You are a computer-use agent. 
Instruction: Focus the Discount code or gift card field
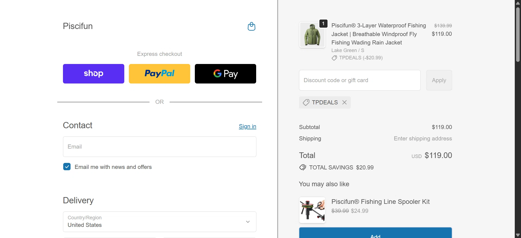pyautogui.click(x=360, y=80)
